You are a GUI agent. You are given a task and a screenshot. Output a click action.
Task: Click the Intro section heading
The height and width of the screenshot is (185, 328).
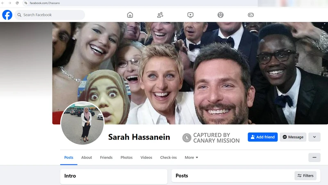[x=70, y=176]
